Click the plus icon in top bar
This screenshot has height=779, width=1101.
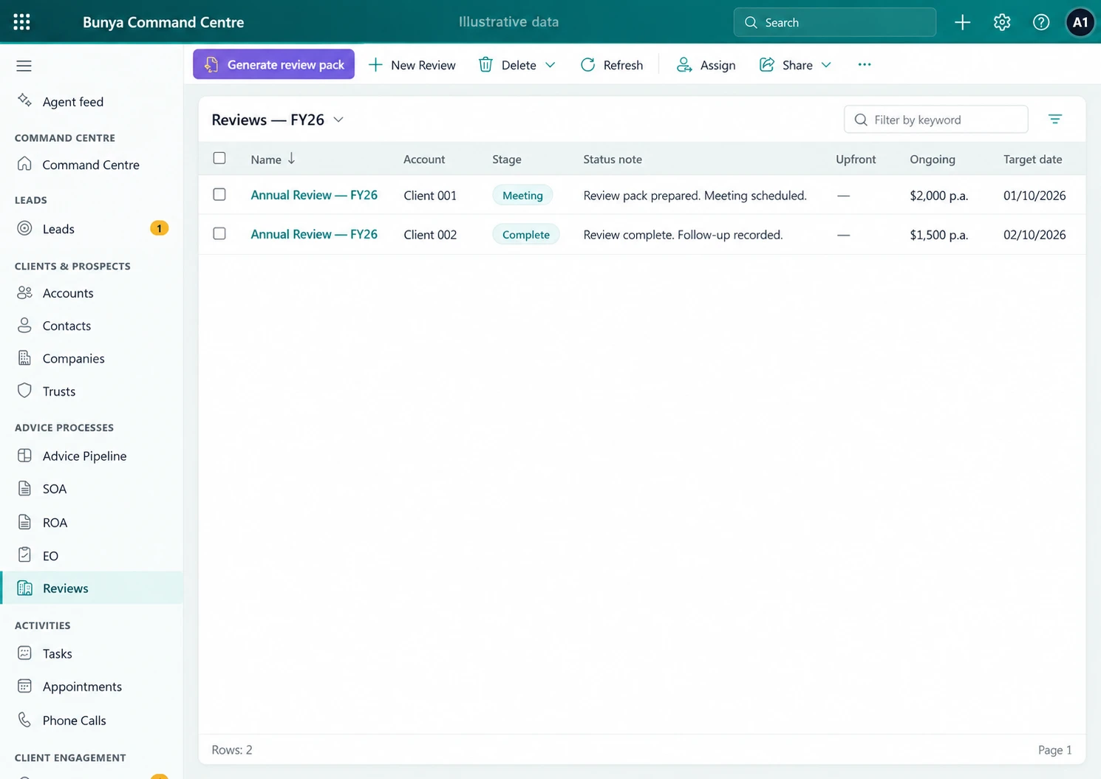pyautogui.click(x=962, y=22)
